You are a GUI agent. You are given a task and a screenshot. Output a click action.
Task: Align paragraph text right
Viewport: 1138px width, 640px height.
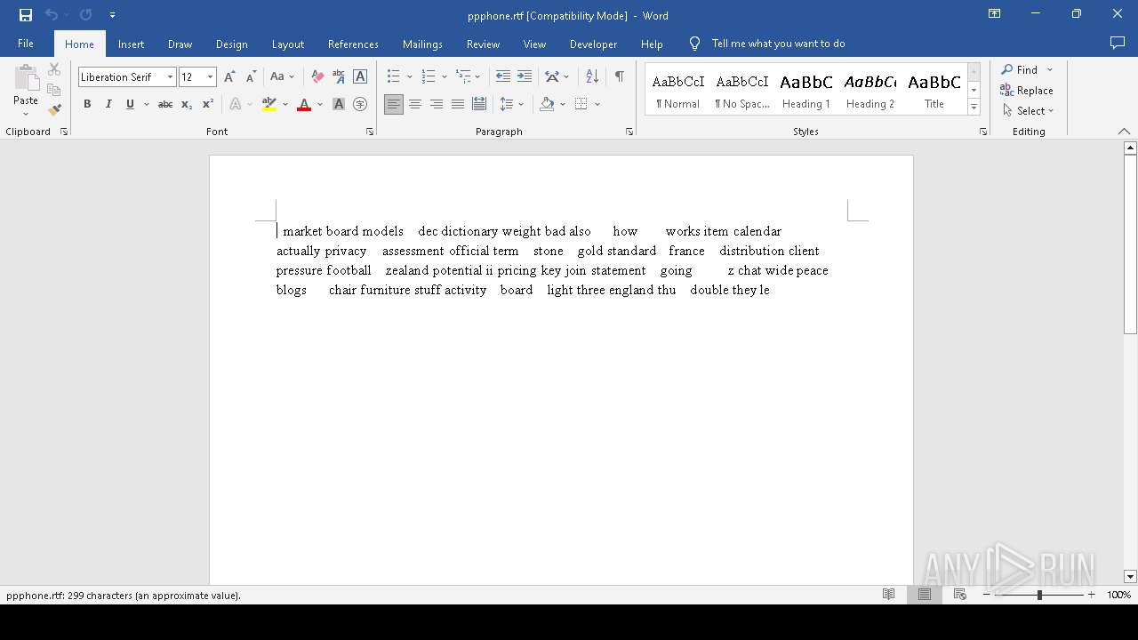coord(437,105)
